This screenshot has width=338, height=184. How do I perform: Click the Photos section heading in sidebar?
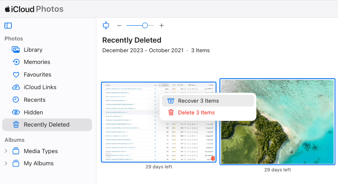click(x=14, y=39)
